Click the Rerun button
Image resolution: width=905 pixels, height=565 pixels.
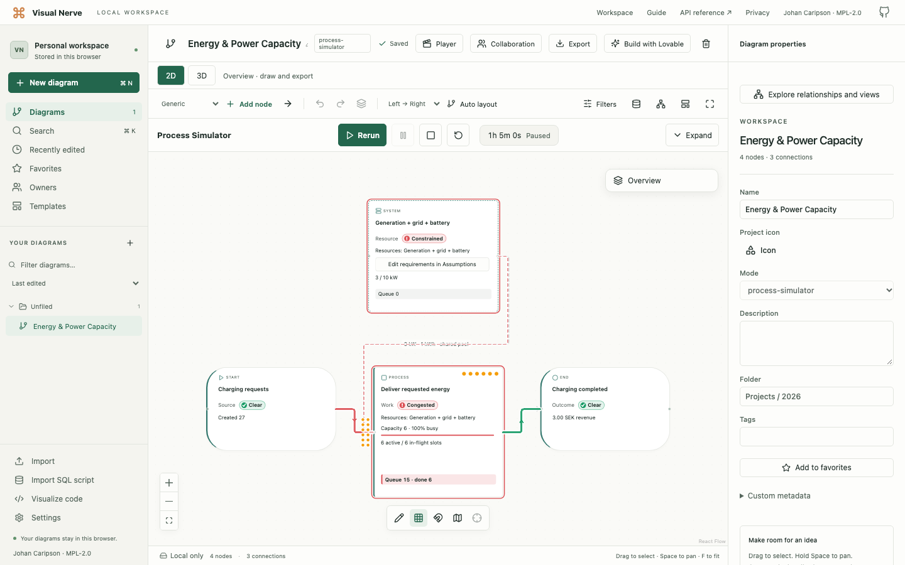362,135
